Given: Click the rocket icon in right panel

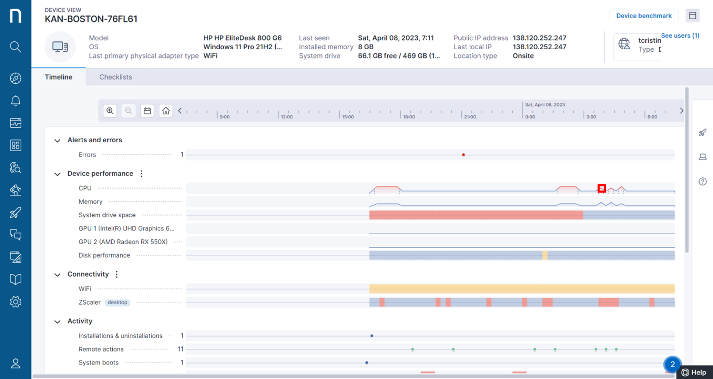Looking at the screenshot, I should 702,133.
